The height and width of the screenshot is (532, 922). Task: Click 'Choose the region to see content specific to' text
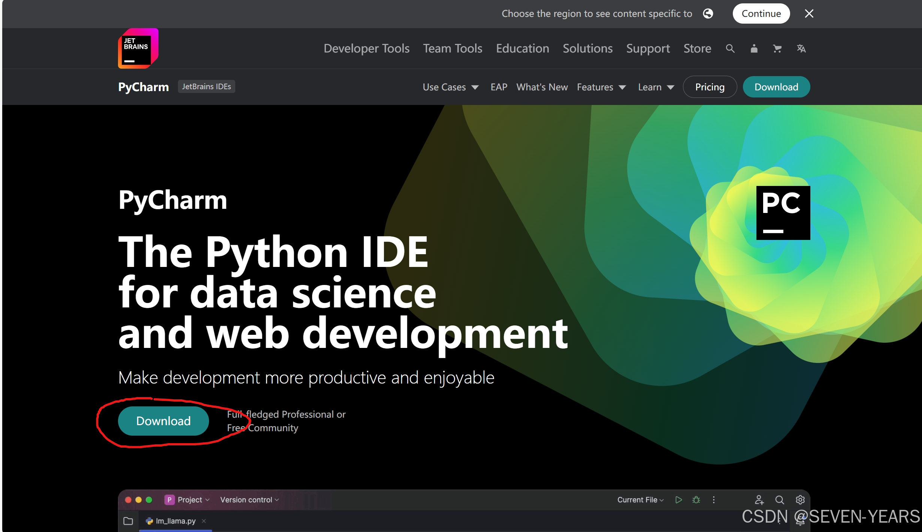click(597, 13)
